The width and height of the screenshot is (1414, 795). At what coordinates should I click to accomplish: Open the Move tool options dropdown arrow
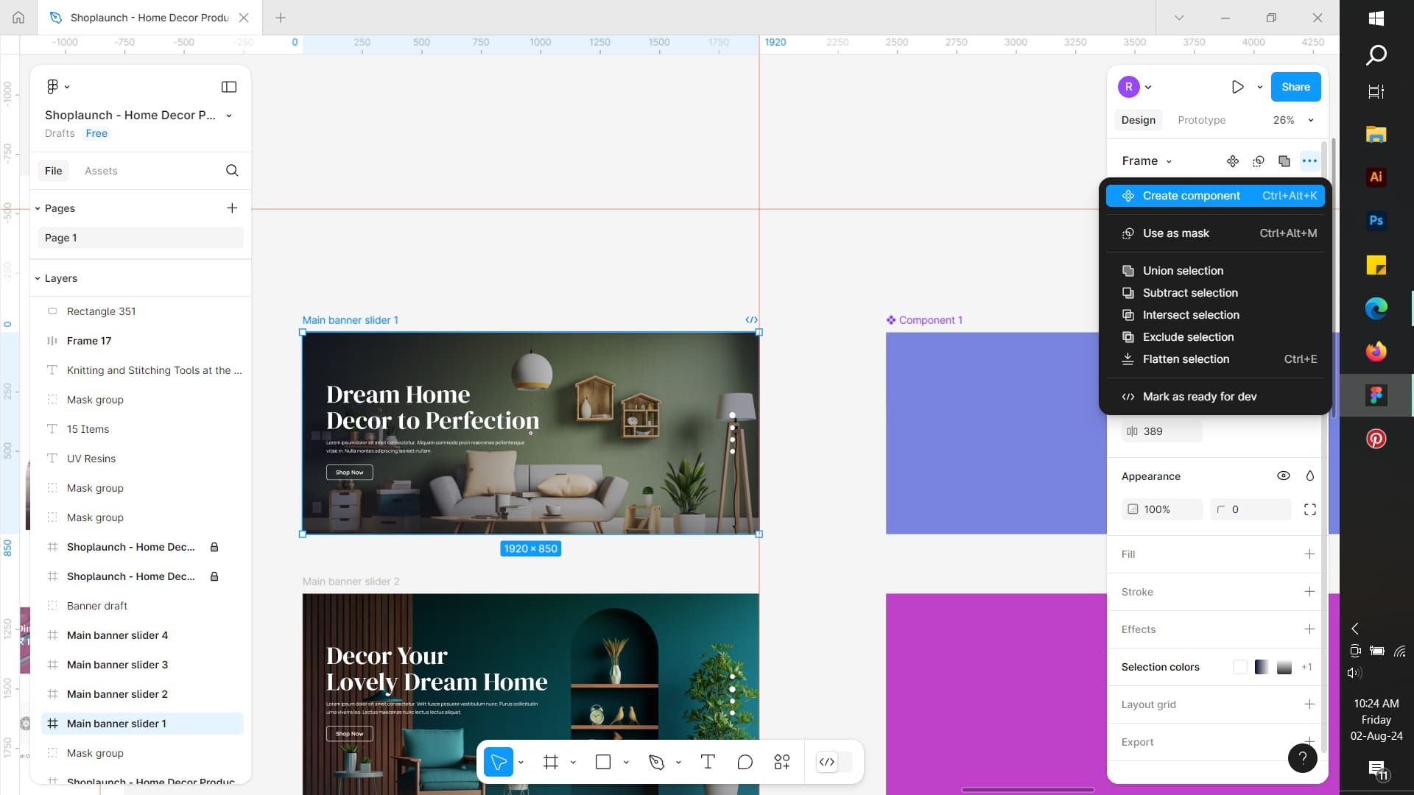pos(521,763)
